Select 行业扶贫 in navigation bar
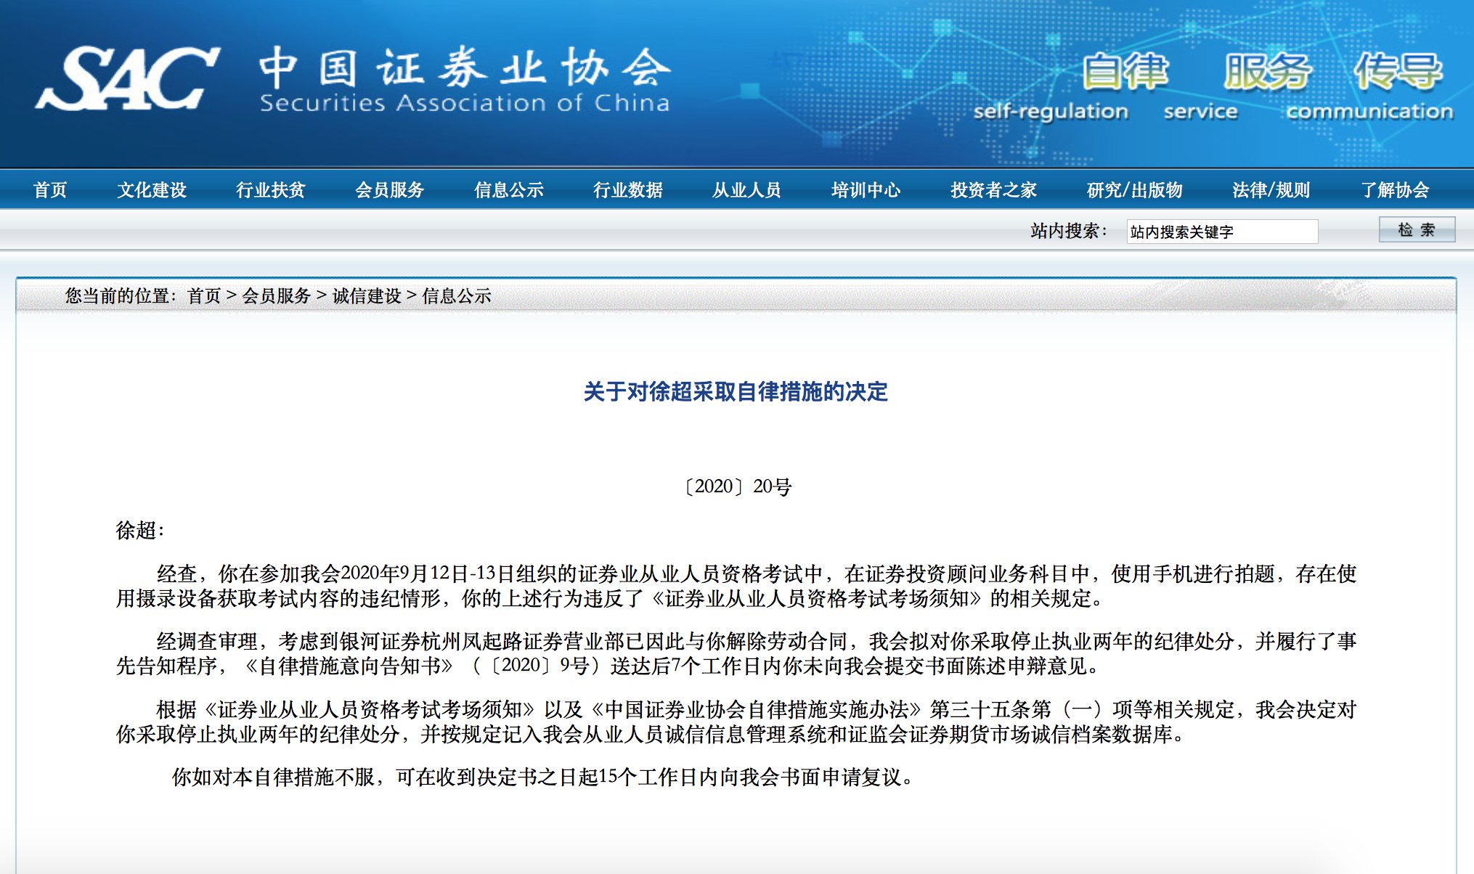The image size is (1474, 874). [x=271, y=190]
